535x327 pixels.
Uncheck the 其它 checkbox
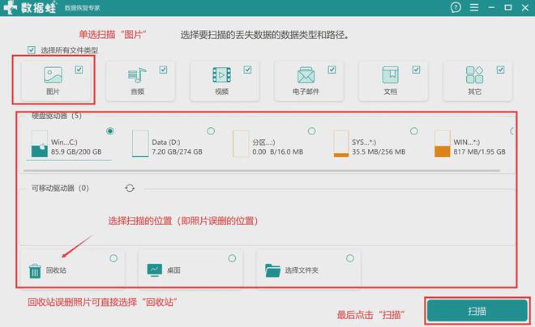tap(500, 70)
